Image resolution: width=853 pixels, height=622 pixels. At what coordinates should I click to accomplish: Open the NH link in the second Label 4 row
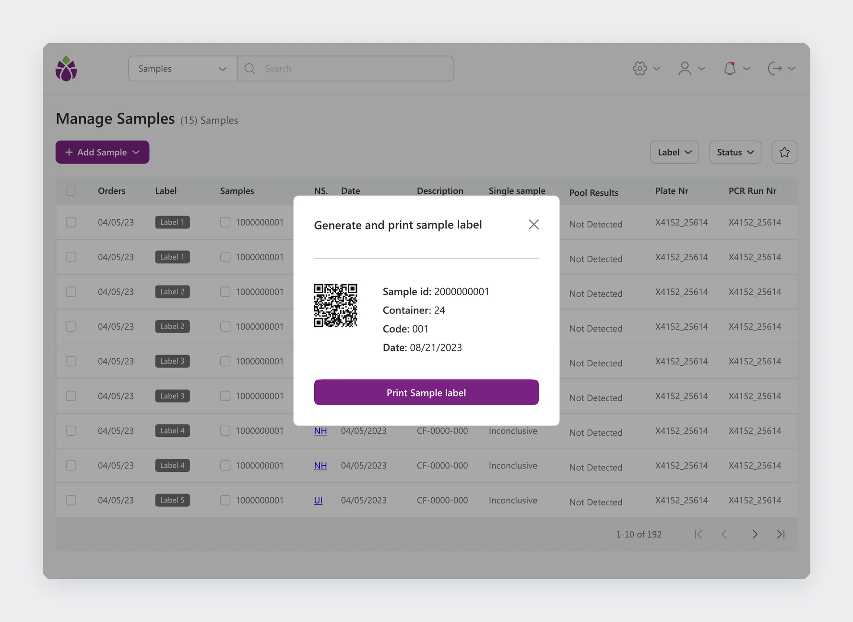(x=320, y=466)
